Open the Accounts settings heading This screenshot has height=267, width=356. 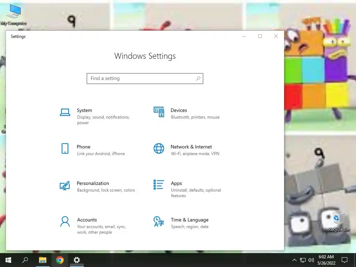tap(87, 220)
